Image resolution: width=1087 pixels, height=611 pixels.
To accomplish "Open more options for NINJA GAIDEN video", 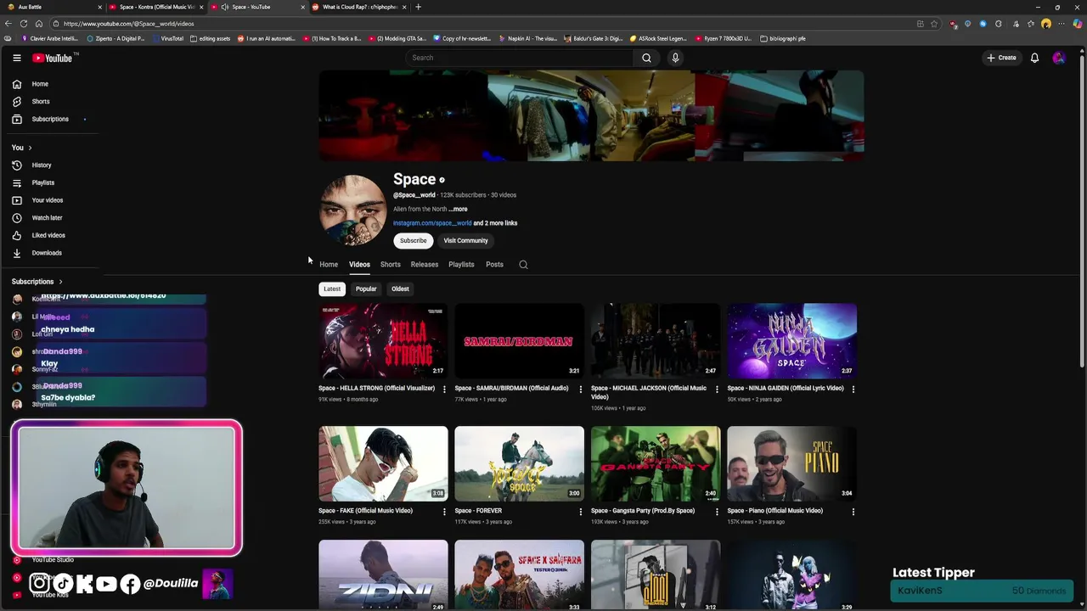I will [853, 390].
